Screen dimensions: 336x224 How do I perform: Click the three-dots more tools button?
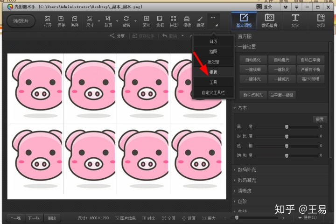(x=214, y=21)
